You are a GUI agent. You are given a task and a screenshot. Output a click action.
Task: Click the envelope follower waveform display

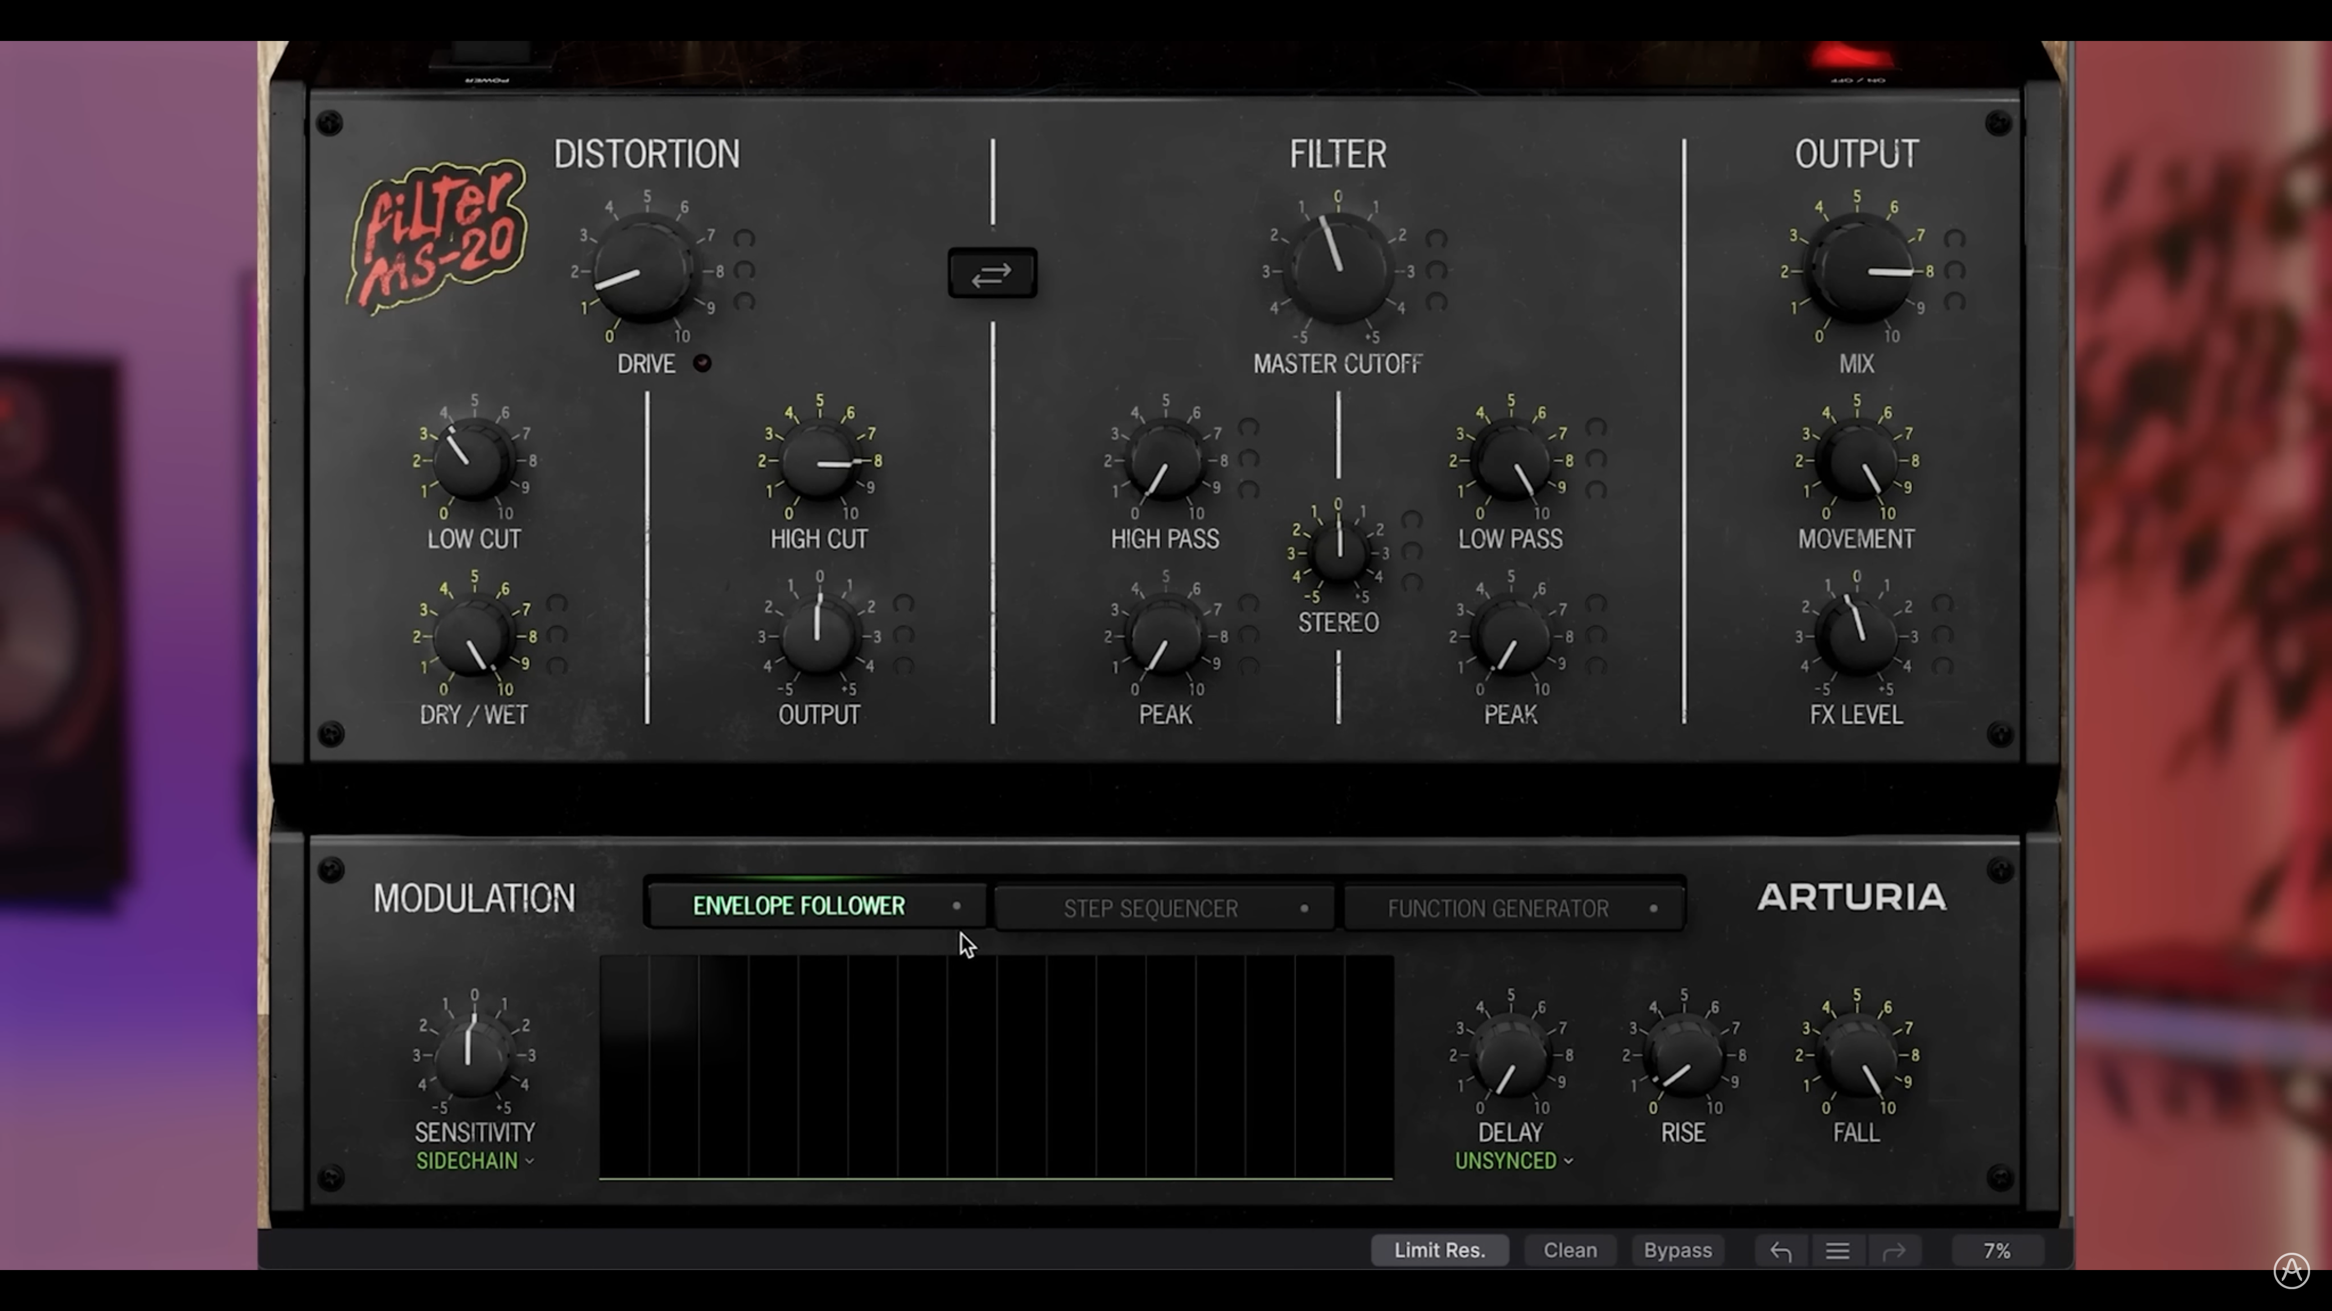tap(996, 1067)
